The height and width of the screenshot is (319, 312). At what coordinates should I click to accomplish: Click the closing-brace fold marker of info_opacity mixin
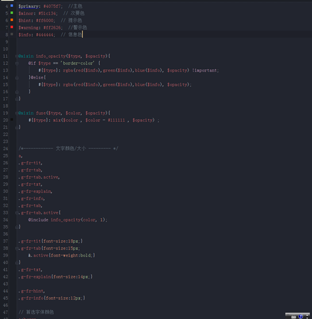[x=17, y=99]
